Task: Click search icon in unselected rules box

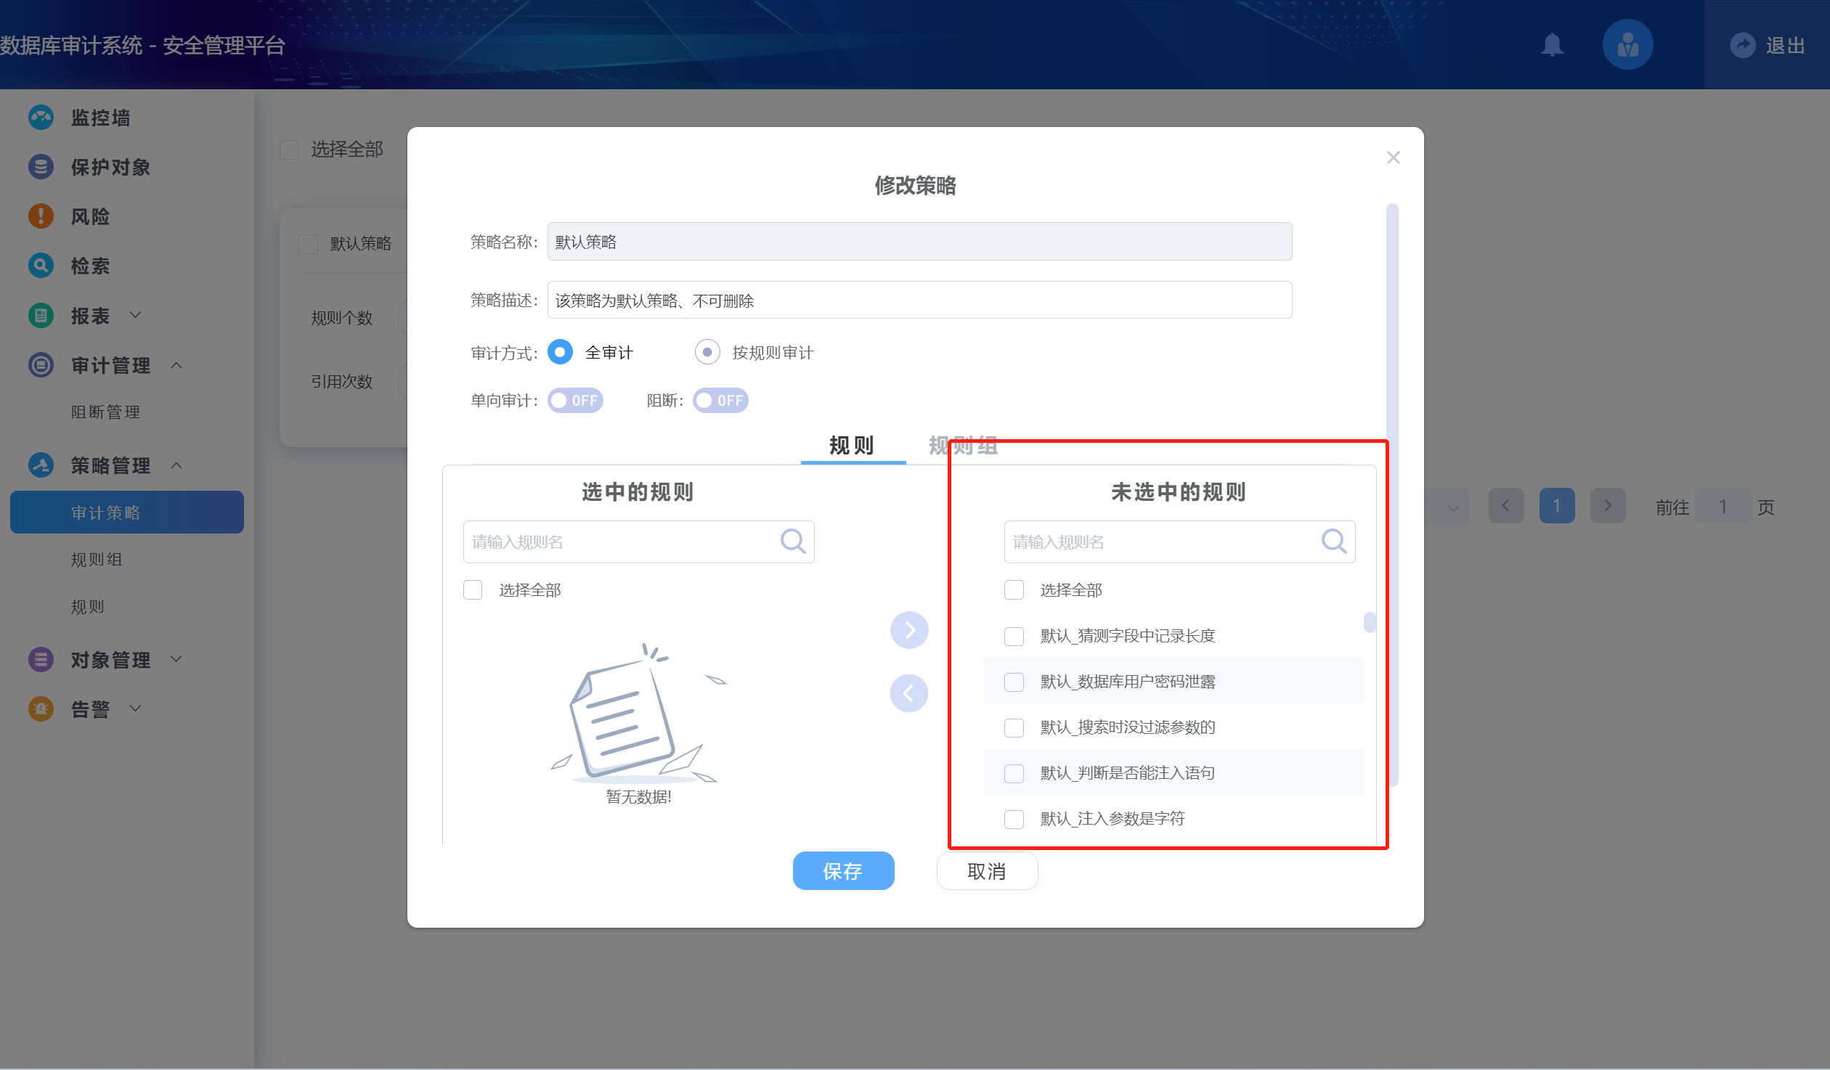Action: tap(1333, 542)
